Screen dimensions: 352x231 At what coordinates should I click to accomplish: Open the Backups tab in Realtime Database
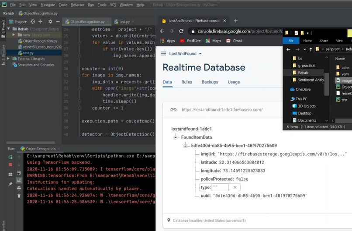point(210,82)
